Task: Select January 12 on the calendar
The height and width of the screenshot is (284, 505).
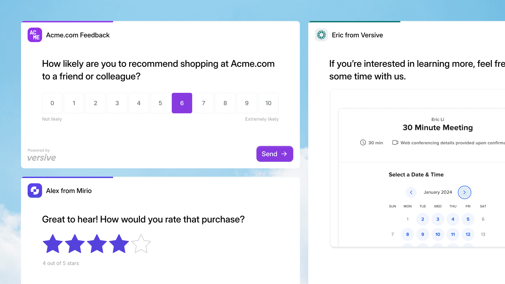Action: pyautogui.click(x=468, y=234)
